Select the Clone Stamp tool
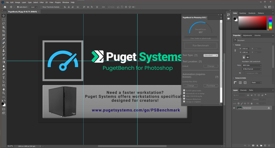The image size is (275, 148). (x=4, y=50)
